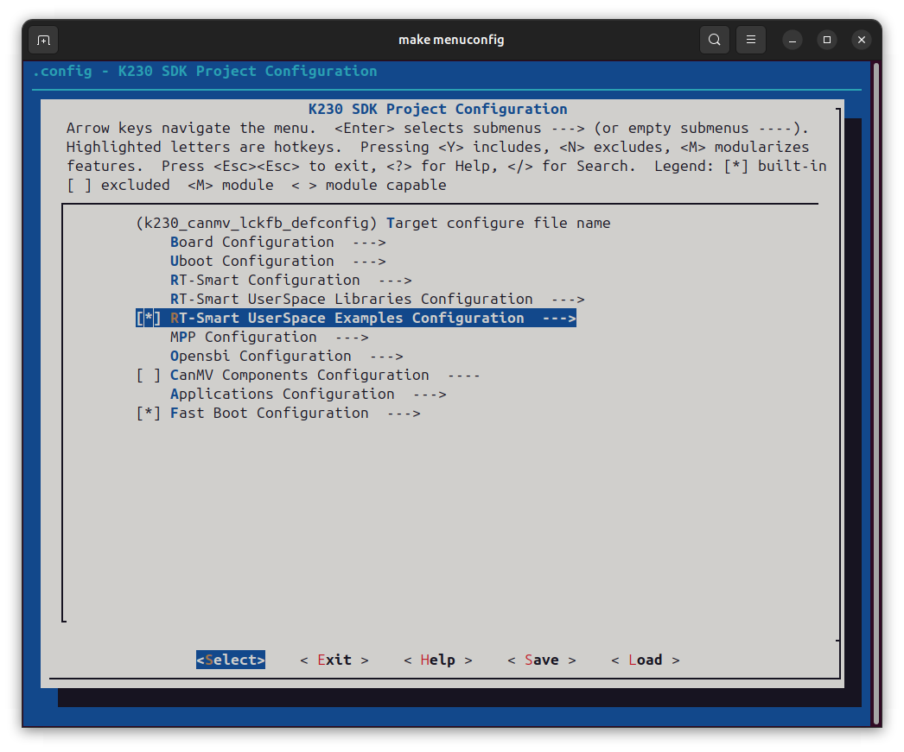Edit Target configure file name entry
Image resolution: width=904 pixels, height=752 pixels.
pos(373,224)
